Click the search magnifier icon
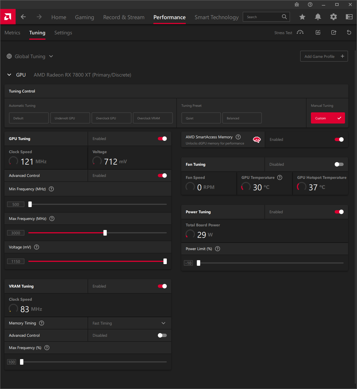The height and width of the screenshot is (389, 357). click(284, 17)
